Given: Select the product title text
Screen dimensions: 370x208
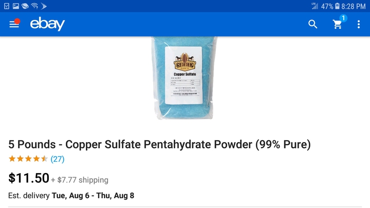Looking at the screenshot, I should coord(159,144).
